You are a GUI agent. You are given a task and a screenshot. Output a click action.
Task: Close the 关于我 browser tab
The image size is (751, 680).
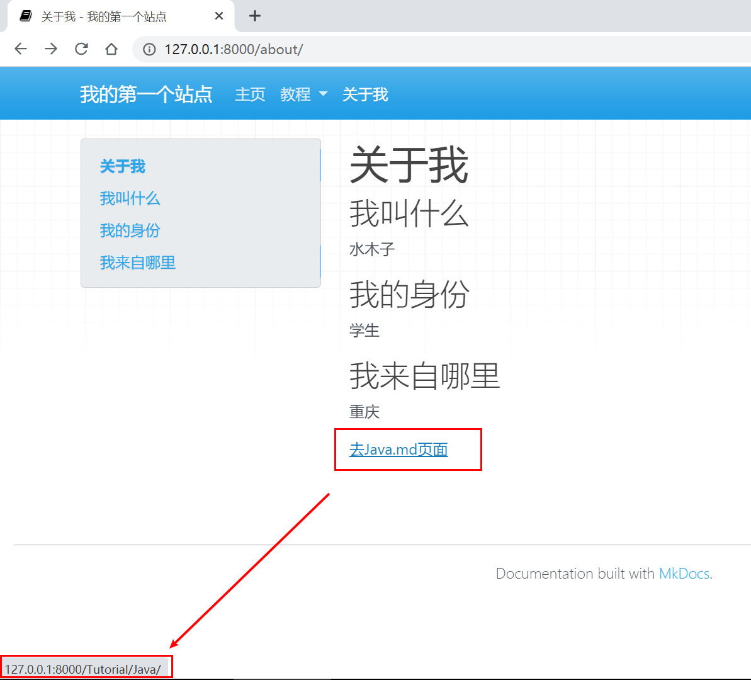pyautogui.click(x=218, y=15)
